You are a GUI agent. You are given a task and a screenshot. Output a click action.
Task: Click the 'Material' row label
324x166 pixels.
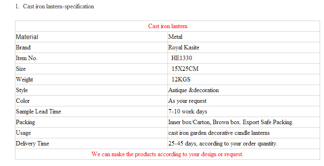[27, 37]
